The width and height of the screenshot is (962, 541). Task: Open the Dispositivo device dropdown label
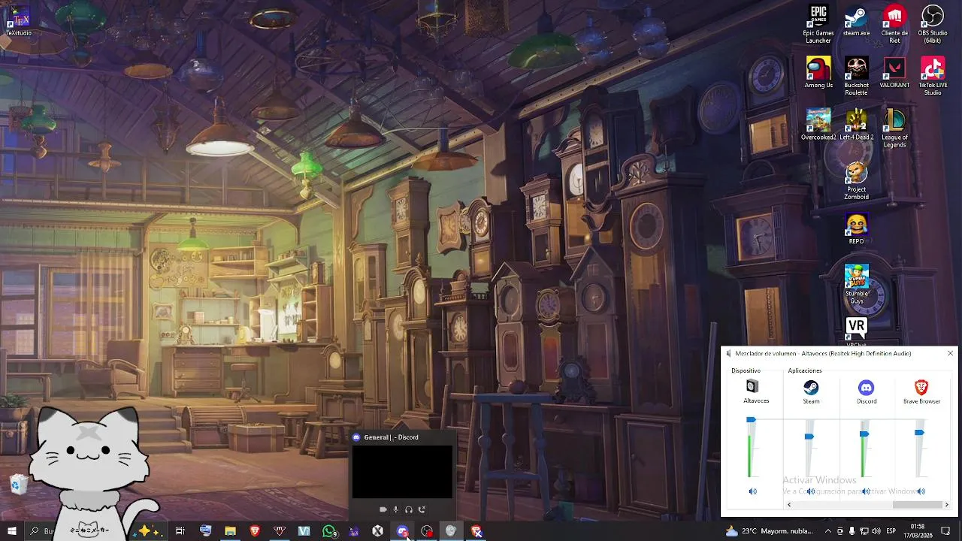(746, 370)
